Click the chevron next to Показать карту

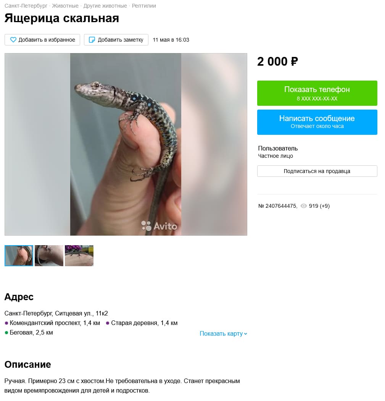pos(245,334)
